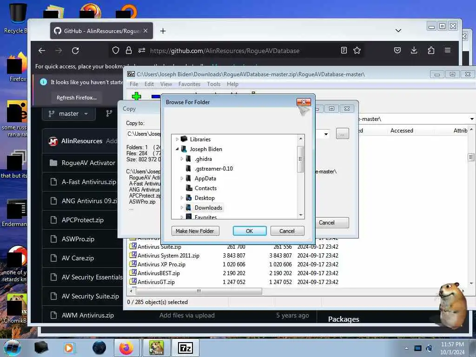This screenshot has height=357, width=476.
Task: Click horizontal scrollbar in 7-Zip file list
Action: (198, 291)
